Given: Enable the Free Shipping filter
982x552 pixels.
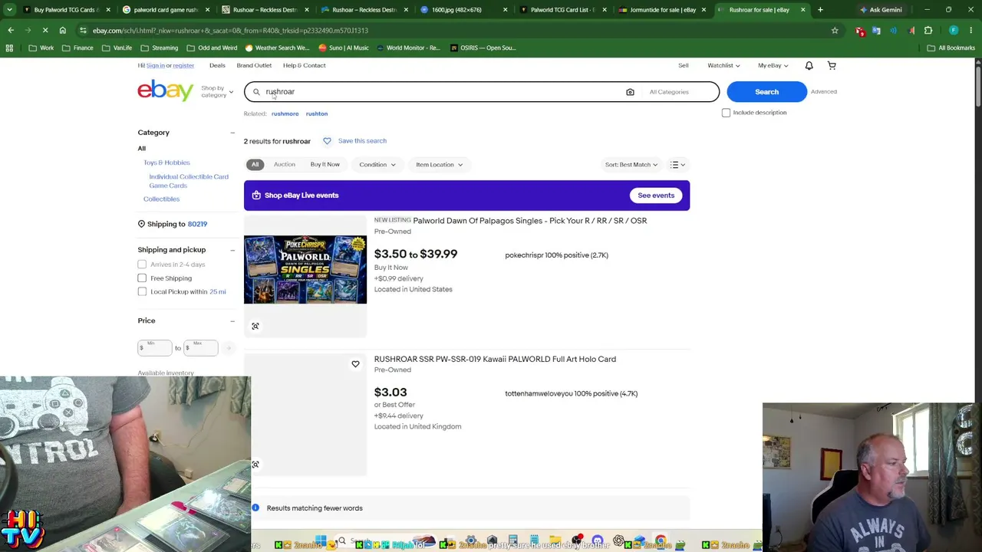Looking at the screenshot, I should 142,278.
